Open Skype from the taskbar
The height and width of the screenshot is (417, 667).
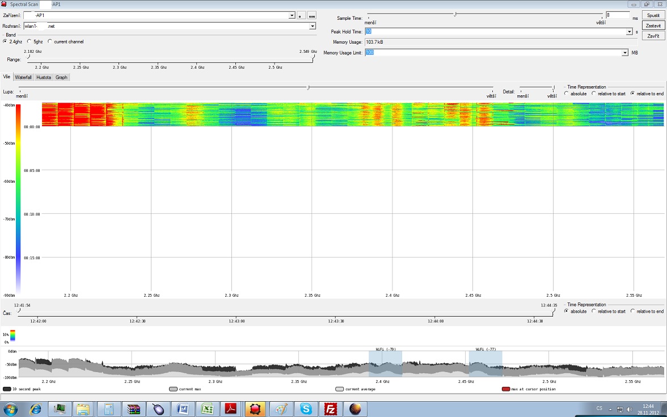[306, 410]
